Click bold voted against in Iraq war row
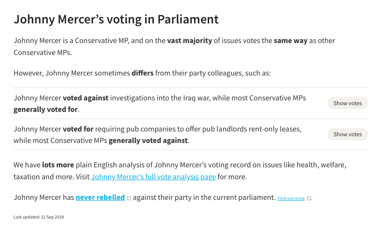This screenshot has width=382, height=229. coord(85,98)
